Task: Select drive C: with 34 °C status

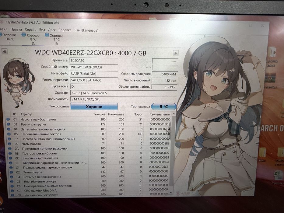Action: 9,39
